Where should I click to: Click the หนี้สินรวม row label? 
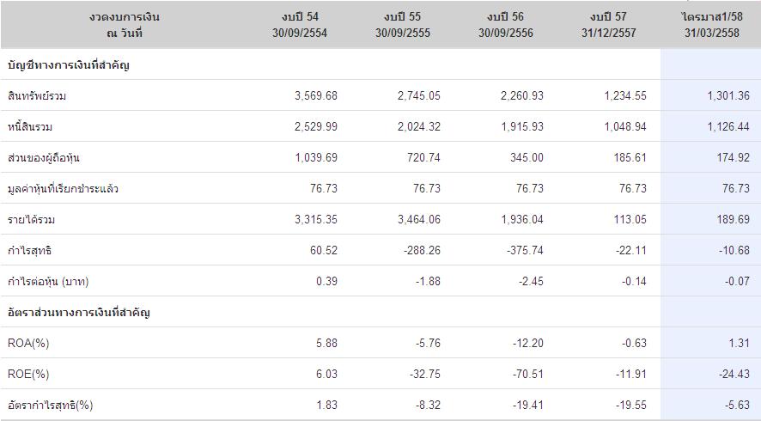pos(32,127)
